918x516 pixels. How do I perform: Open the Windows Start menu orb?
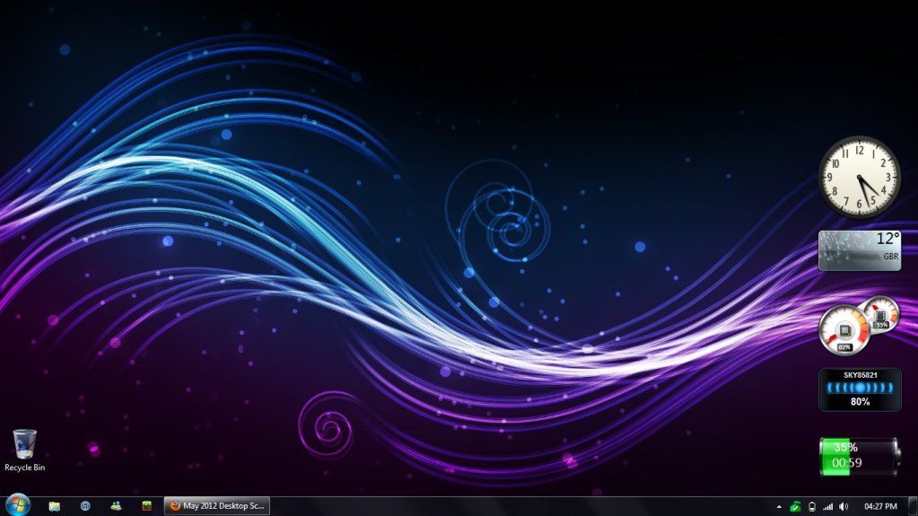17,505
